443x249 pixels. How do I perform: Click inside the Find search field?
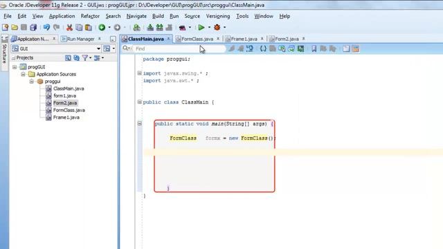(x=179, y=48)
